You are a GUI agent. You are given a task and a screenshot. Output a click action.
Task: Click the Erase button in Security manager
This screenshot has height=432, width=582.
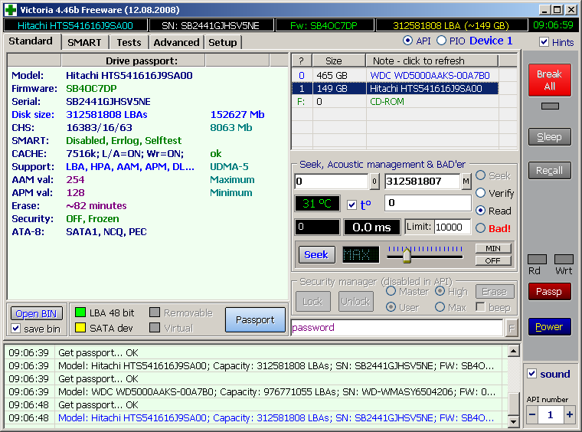click(494, 292)
